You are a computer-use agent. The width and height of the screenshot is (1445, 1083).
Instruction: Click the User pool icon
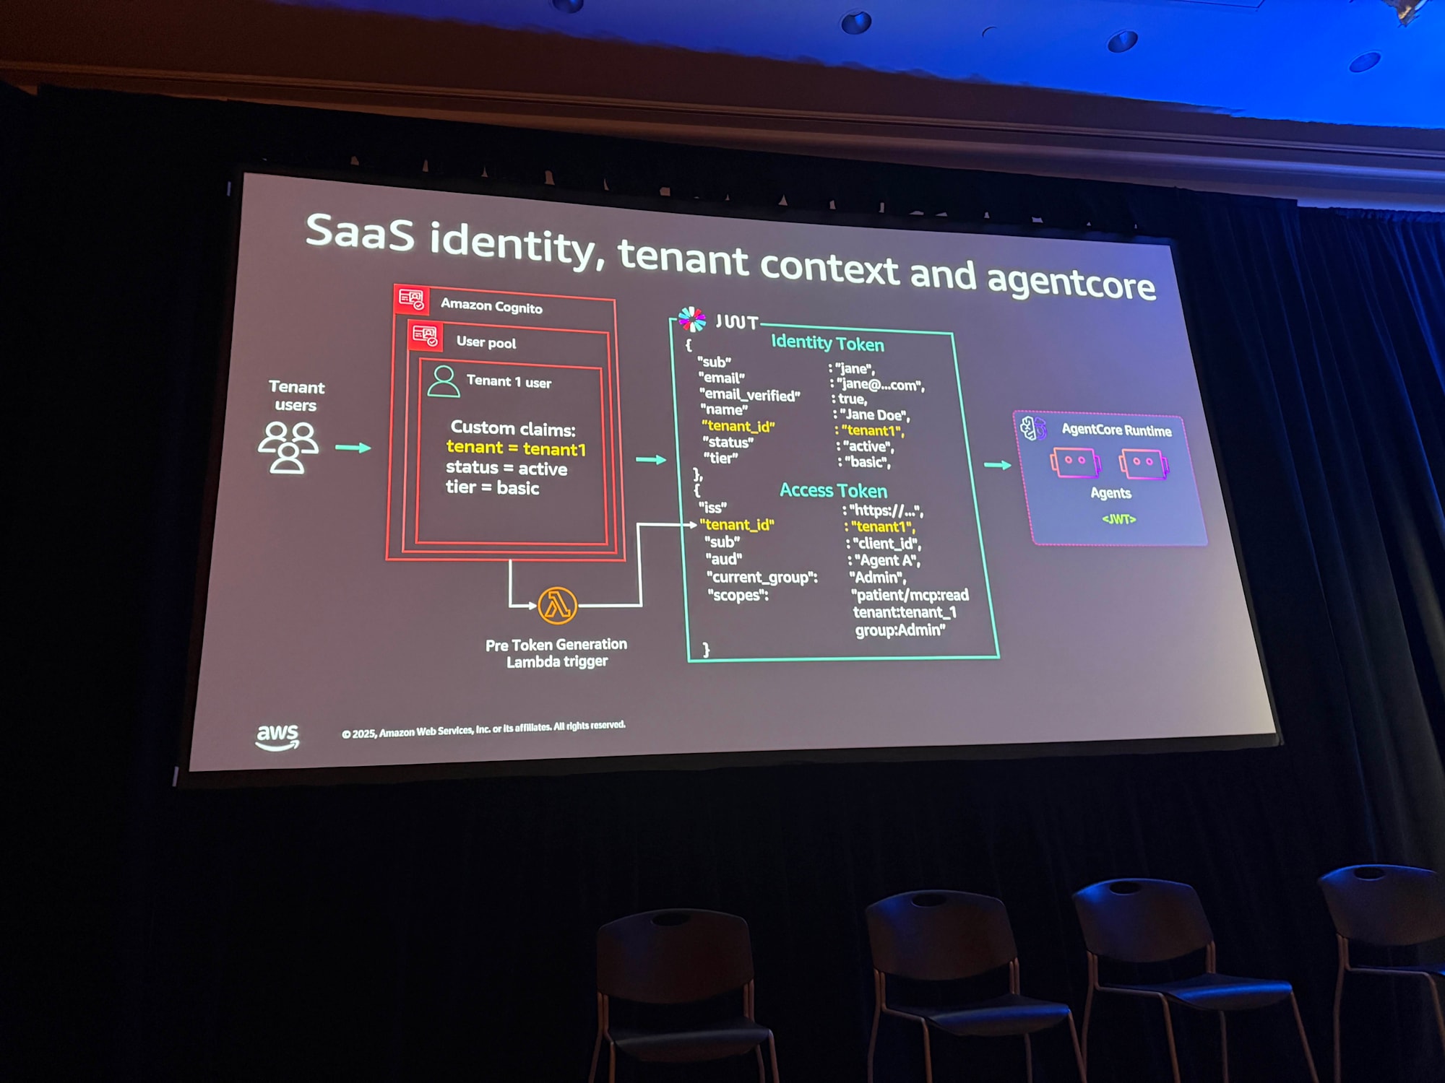(x=424, y=335)
